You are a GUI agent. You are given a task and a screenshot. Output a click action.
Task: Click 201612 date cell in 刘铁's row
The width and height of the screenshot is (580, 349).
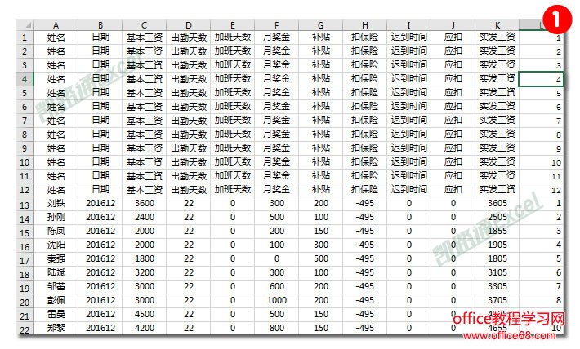pyautogui.click(x=100, y=203)
